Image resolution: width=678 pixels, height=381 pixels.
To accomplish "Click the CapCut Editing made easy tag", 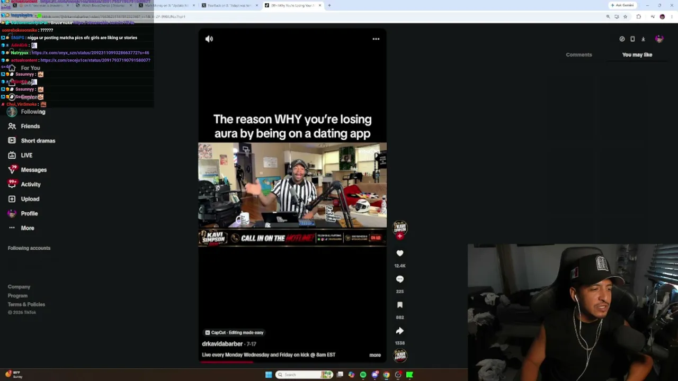I will click(x=234, y=332).
